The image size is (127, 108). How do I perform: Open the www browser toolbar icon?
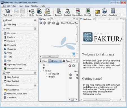pos(104,12)
